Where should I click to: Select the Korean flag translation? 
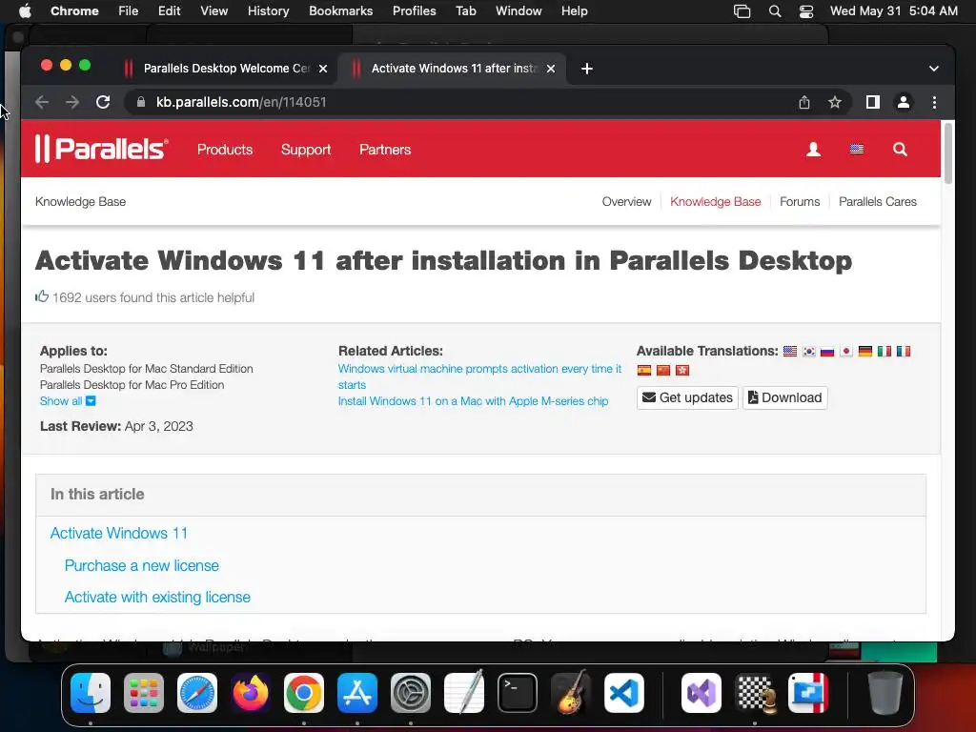(808, 351)
